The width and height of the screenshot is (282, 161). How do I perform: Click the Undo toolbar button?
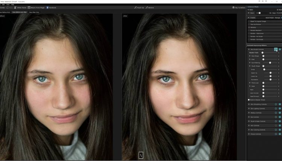[3, 8]
